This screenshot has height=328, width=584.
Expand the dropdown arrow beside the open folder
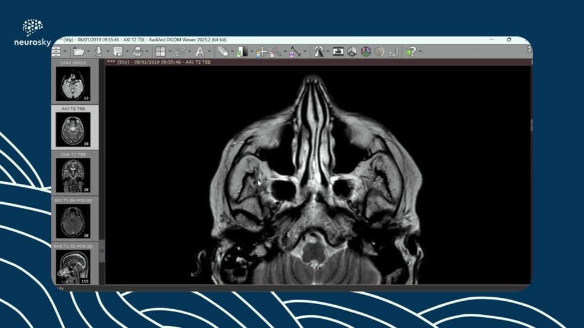[88, 52]
